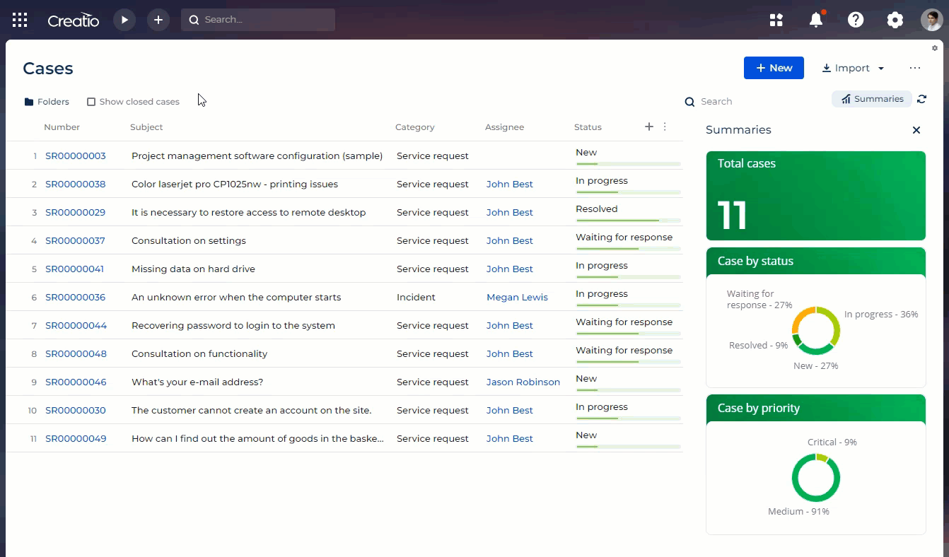Screen dimensions: 949x557
Task: Open case SR00000030
Action: (x=76, y=410)
